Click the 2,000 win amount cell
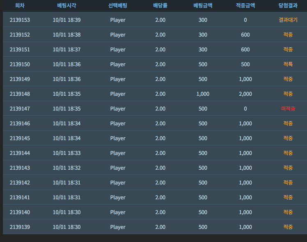 (x=245, y=94)
